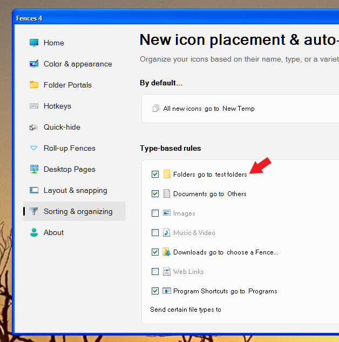Click the Downloads folder arrow icon

(166, 252)
